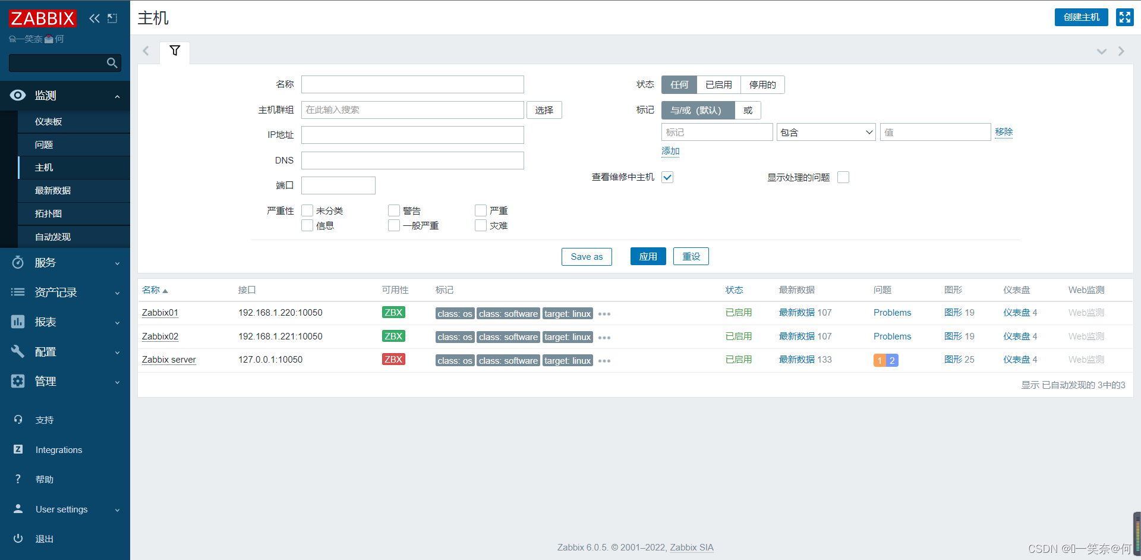Viewport: 1141px width, 560px height.
Task: Hide the sidebar using the window icon
Action: [x=112, y=18]
